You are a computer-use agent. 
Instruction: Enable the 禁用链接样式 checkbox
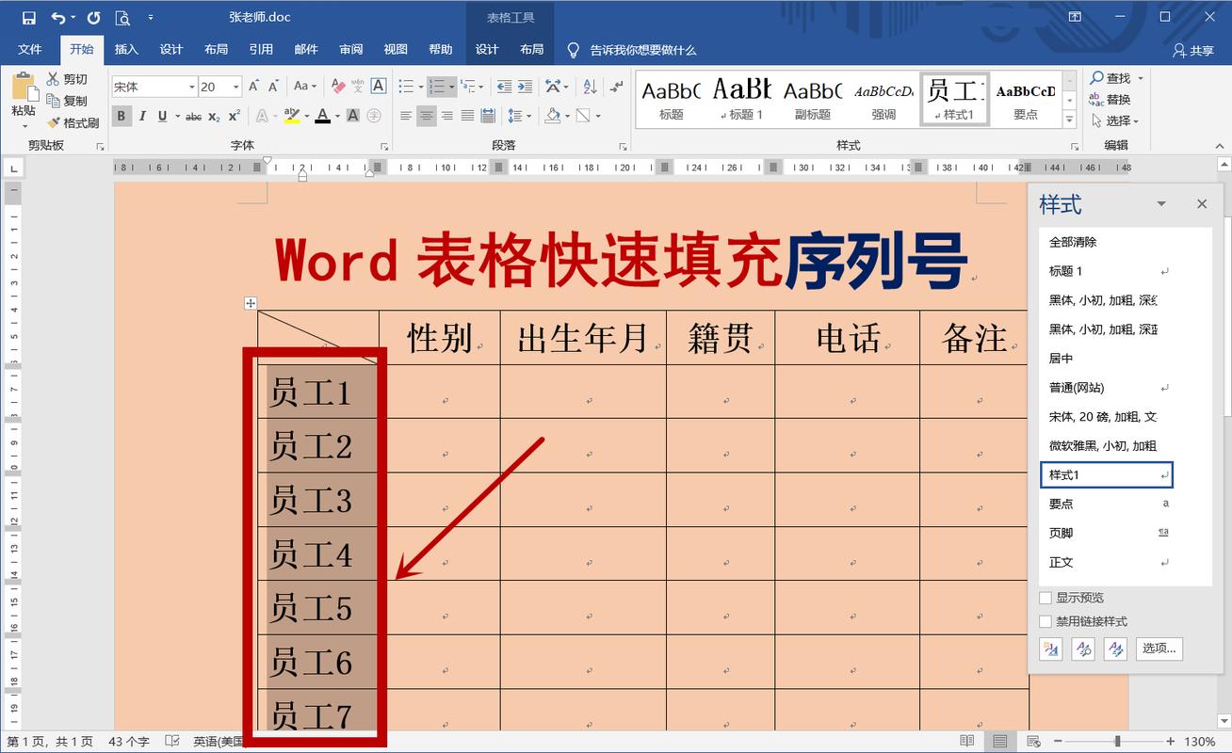pyautogui.click(x=1046, y=621)
